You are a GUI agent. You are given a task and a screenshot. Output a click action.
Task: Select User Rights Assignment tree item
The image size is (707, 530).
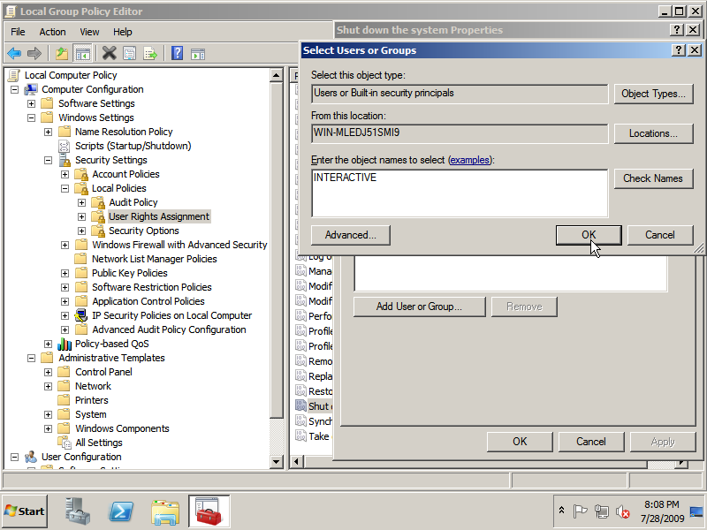click(159, 216)
